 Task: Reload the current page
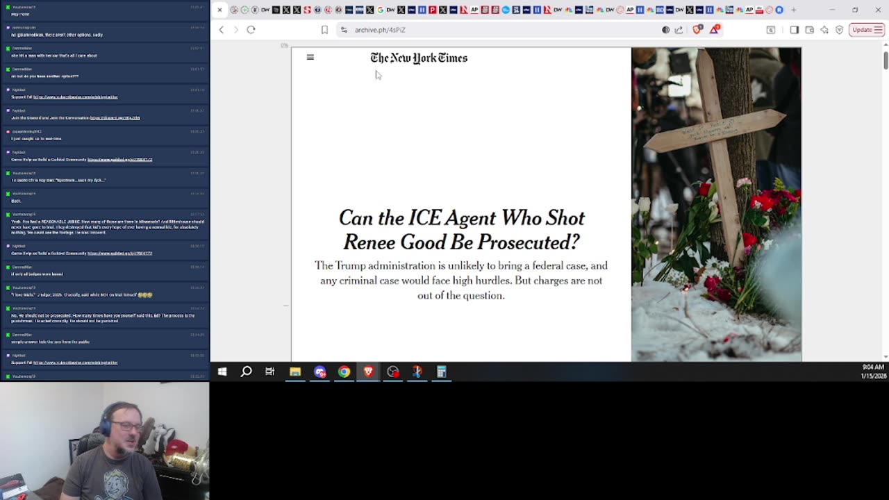click(251, 30)
